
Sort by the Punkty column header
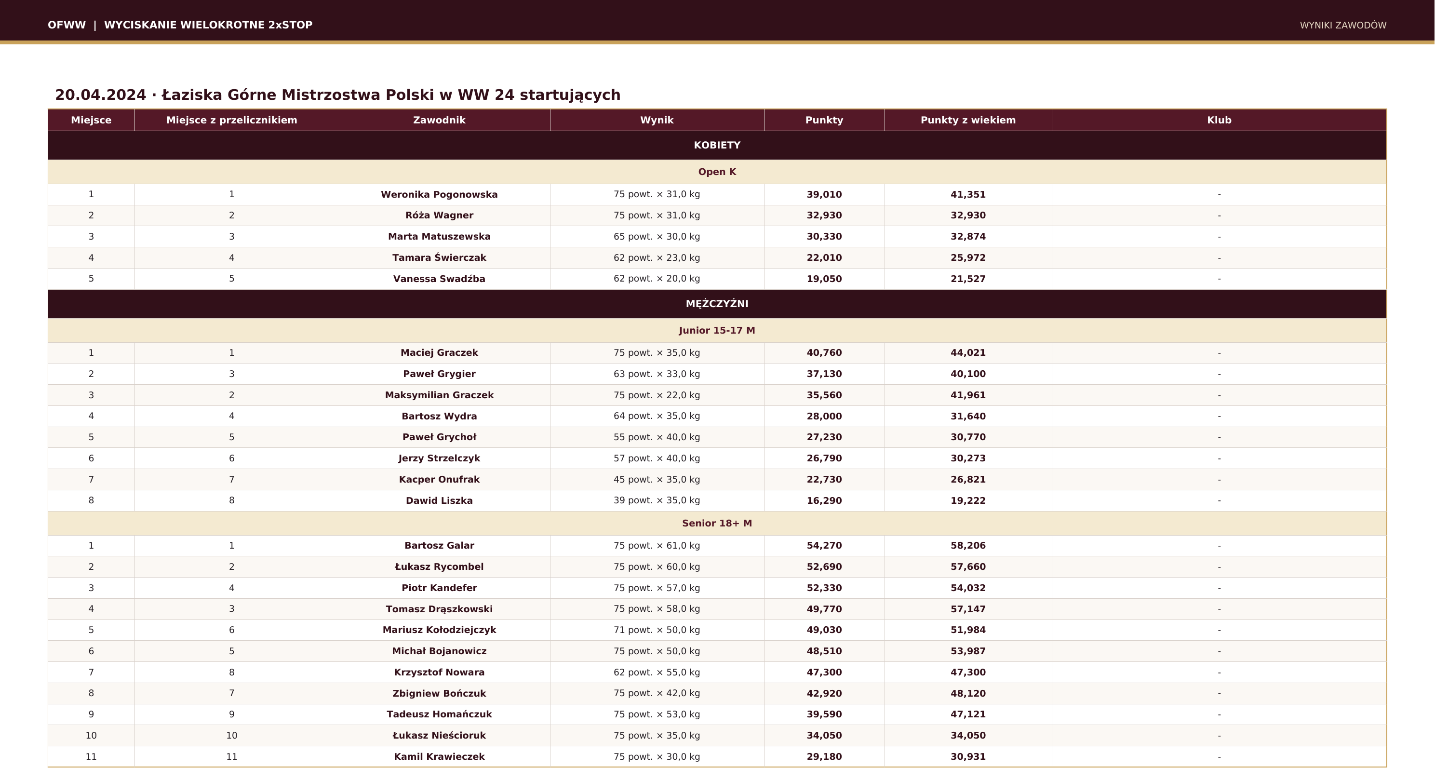tap(824, 121)
